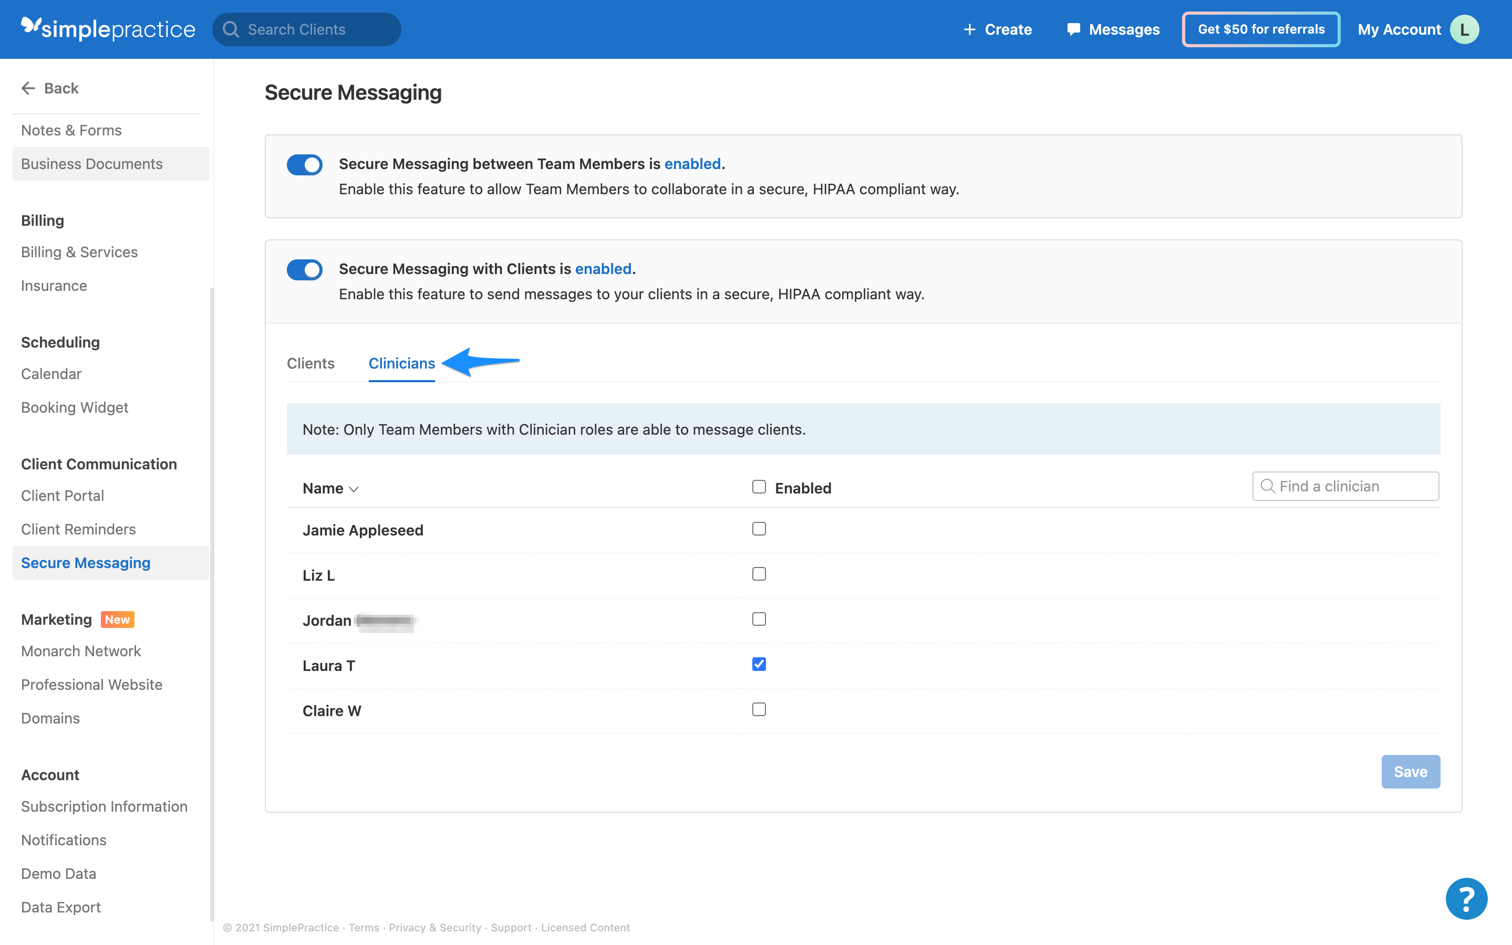Enable messaging for Jamie Appleseed
This screenshot has width=1512, height=945.
tap(759, 529)
